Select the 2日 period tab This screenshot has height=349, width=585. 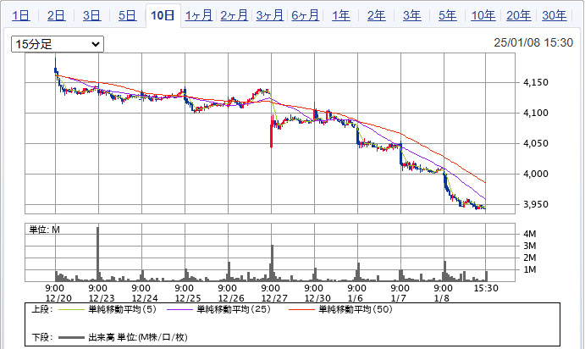pos(56,15)
